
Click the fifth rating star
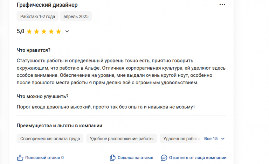[58, 31]
